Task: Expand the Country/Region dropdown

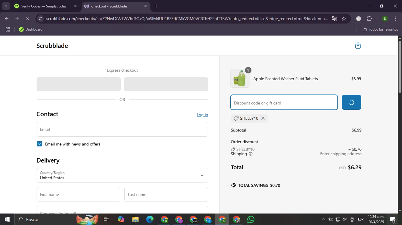Action: click(x=122, y=175)
